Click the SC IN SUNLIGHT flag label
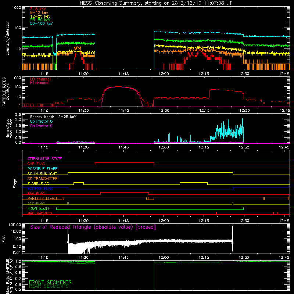This screenshot has width=294, height=294. 42,173
